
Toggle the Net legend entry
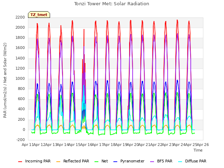[x=101, y=161]
